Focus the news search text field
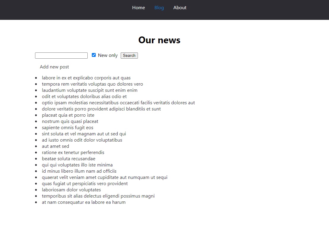The image size is (329, 226). [x=61, y=56]
